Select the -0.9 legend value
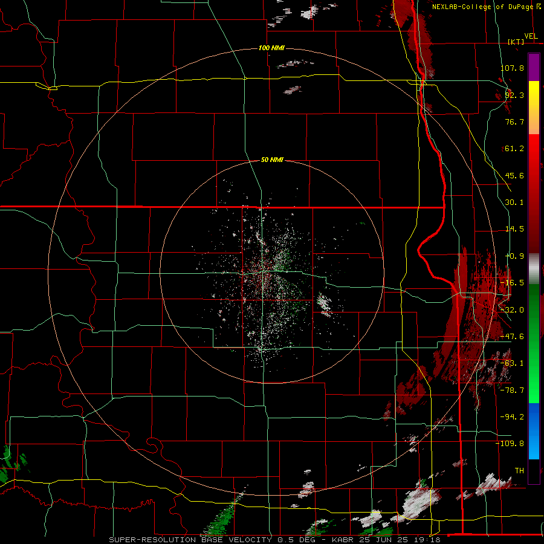This screenshot has width=544, height=544. click(x=514, y=256)
